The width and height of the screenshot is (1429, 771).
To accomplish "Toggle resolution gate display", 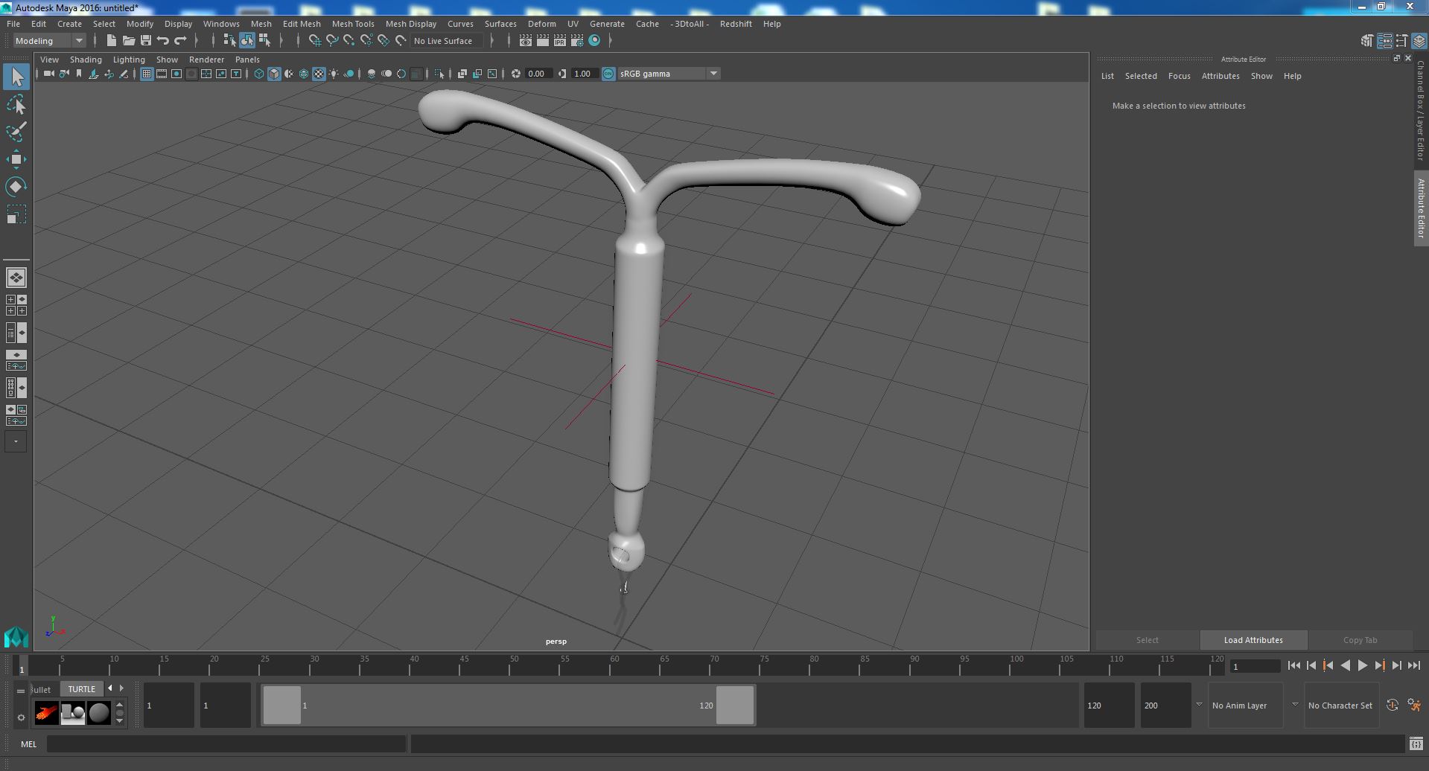I will (x=176, y=74).
